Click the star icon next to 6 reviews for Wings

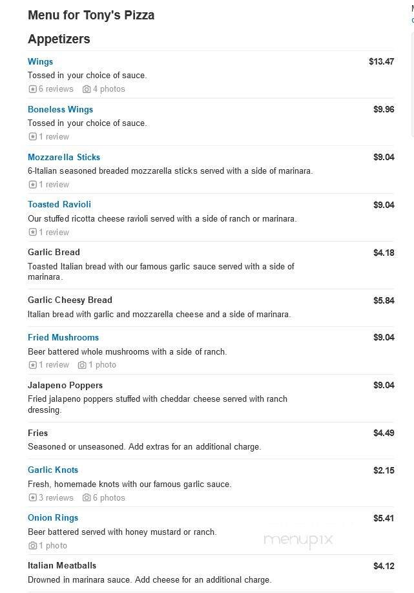tap(32, 88)
